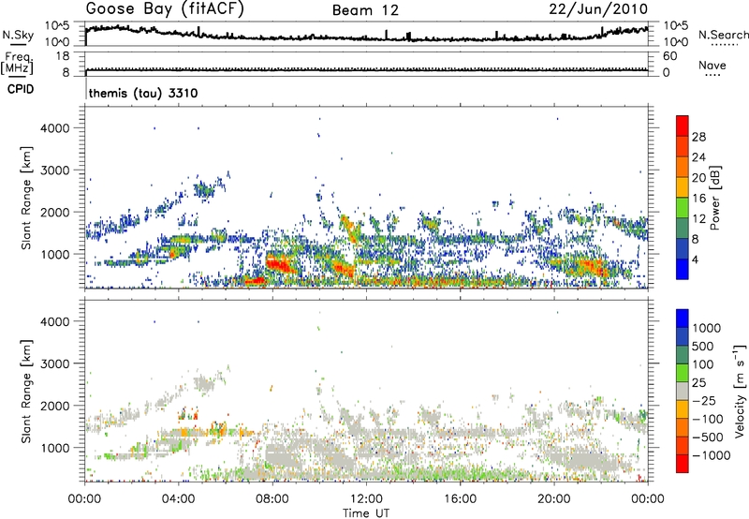
Task: Click the "Time UT" axis title
Action: [x=366, y=513]
